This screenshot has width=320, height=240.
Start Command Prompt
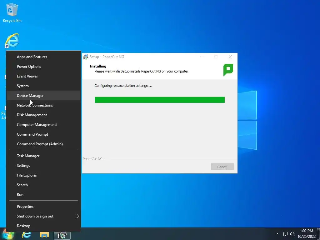click(x=44, y=134)
